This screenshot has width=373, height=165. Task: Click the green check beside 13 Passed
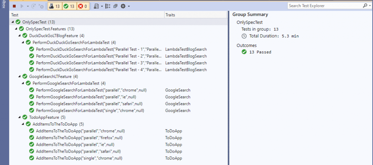[244, 52]
